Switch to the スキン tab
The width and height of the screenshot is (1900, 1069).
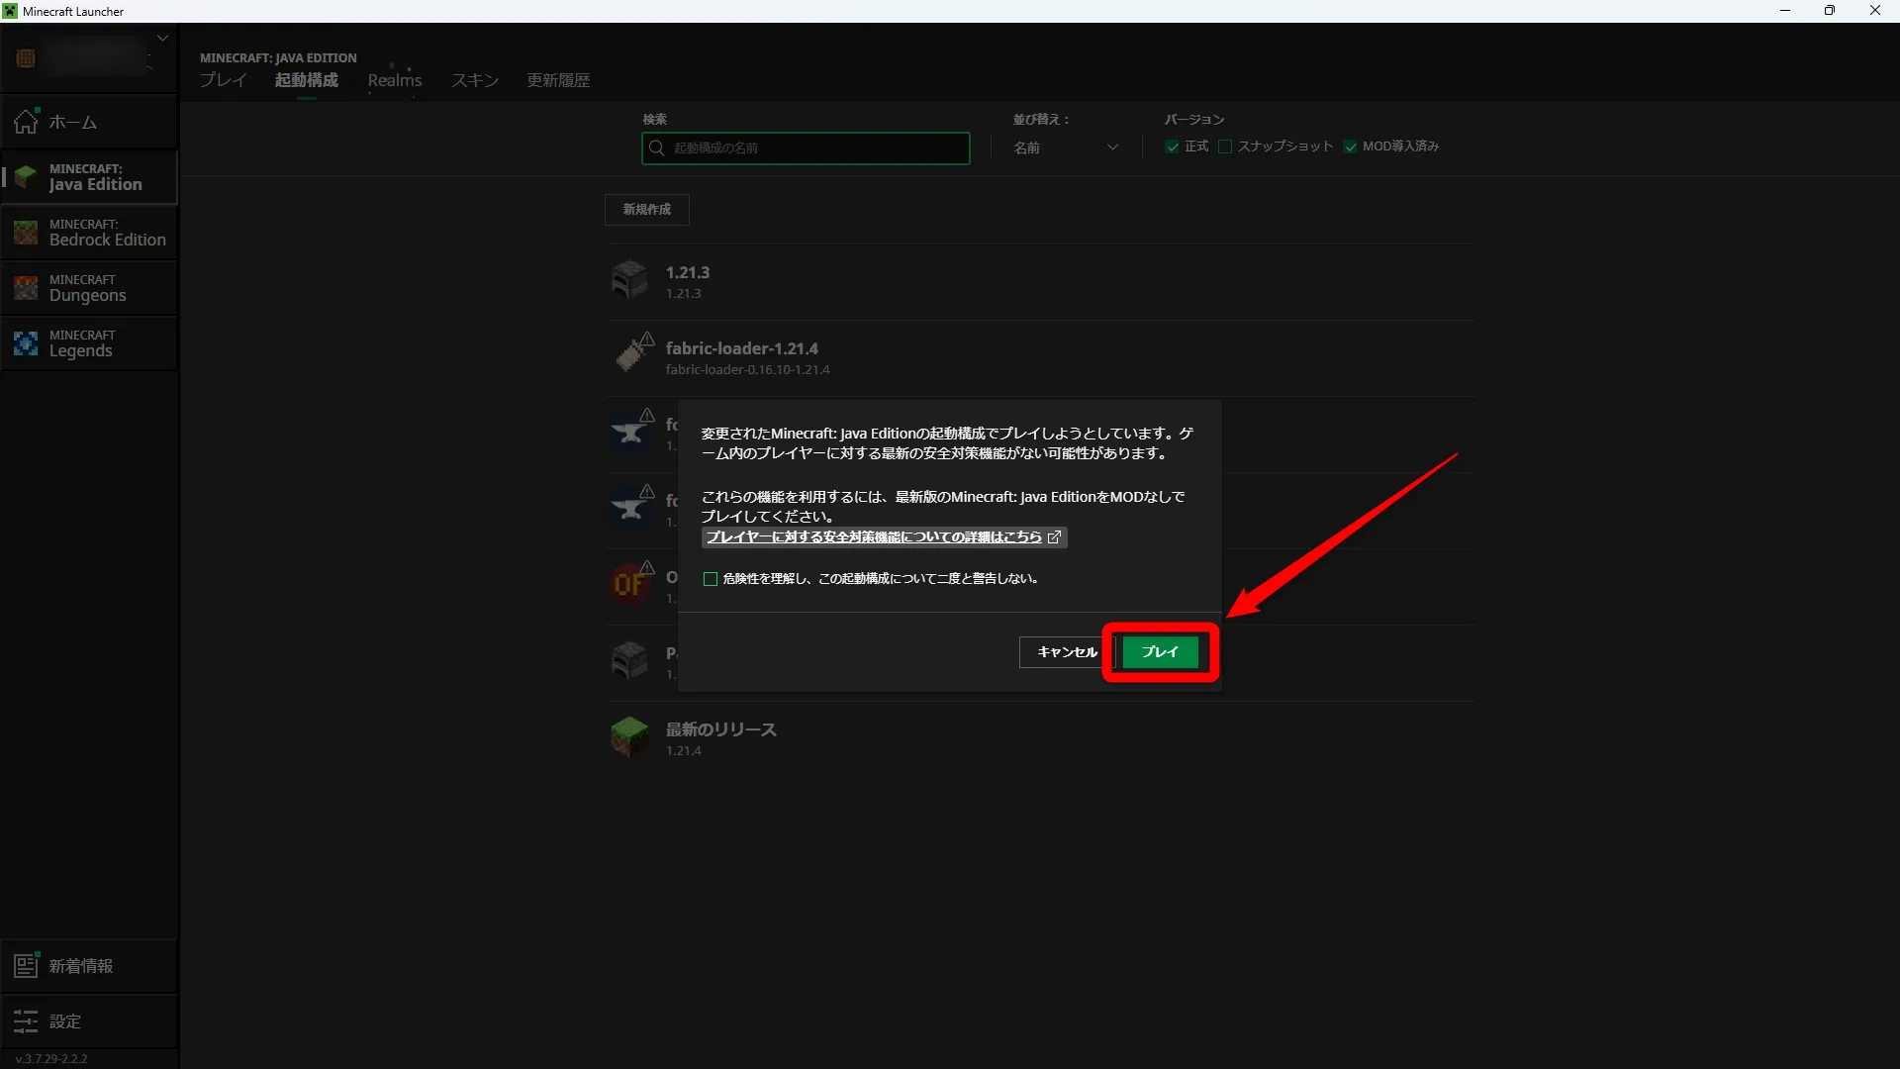(x=475, y=80)
